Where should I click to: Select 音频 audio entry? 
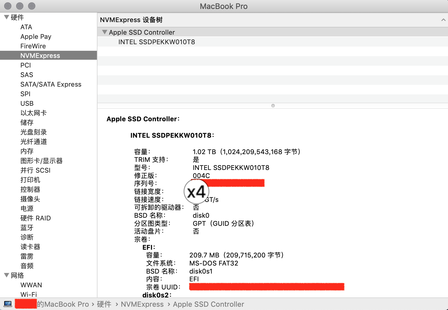coord(27,266)
